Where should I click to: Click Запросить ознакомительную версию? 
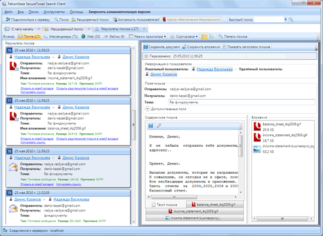pos(119,12)
